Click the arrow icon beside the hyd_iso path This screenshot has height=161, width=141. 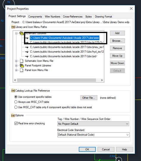click(x=27, y=52)
